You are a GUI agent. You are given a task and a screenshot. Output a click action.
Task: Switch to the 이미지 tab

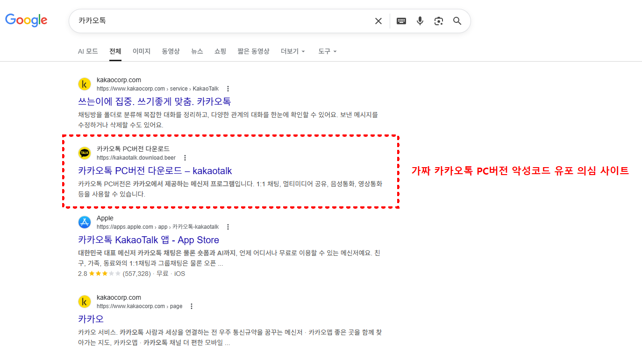pos(142,51)
